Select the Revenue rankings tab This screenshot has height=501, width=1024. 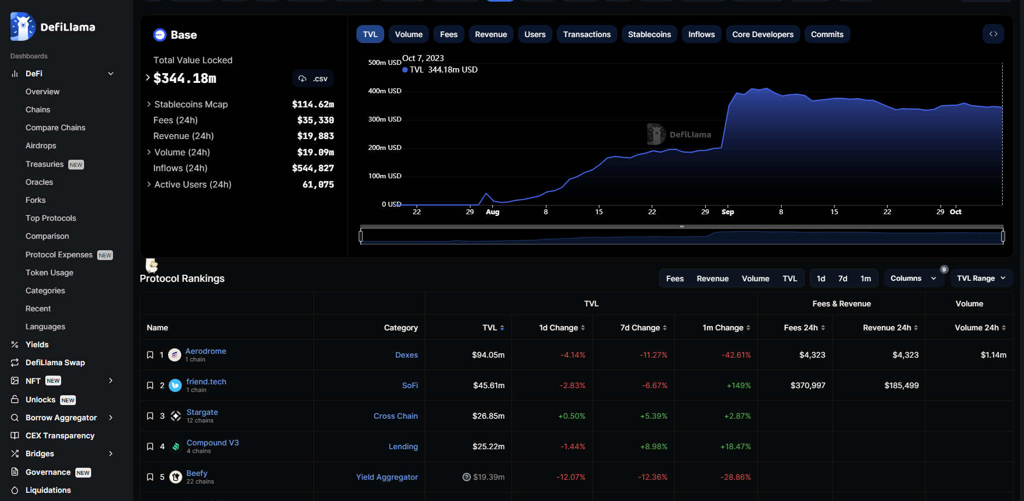click(713, 279)
